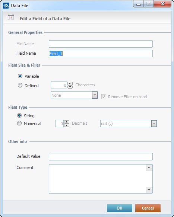
Task: Decrease the Characters count with down arrow
Action: 70,87
